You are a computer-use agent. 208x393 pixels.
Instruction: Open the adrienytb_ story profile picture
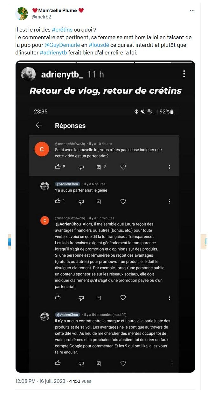29,75
